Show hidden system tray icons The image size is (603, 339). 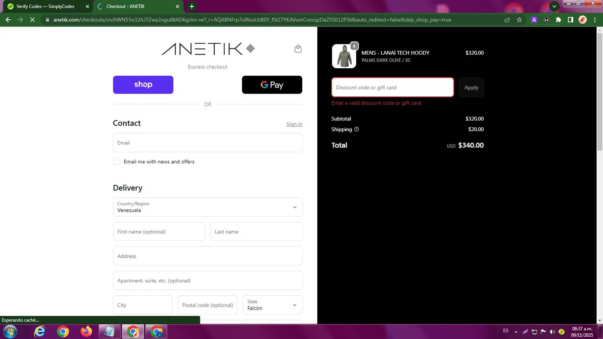(x=516, y=332)
